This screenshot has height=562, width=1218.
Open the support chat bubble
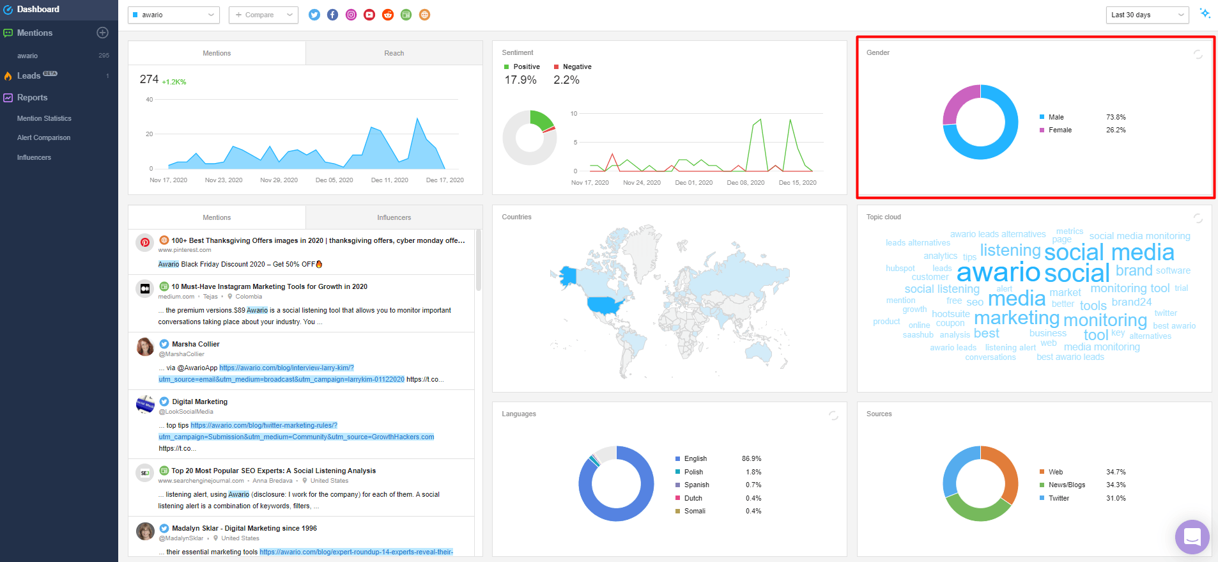(1192, 537)
